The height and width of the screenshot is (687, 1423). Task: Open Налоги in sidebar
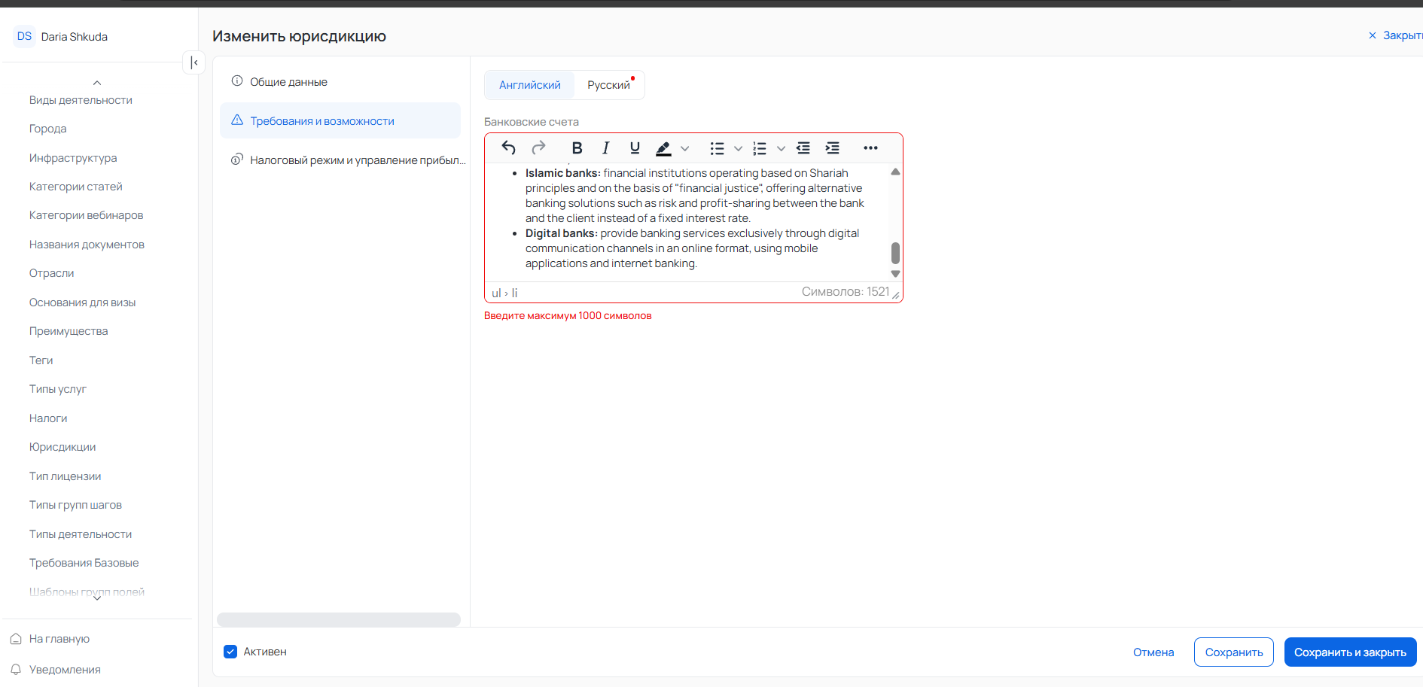pos(48,418)
